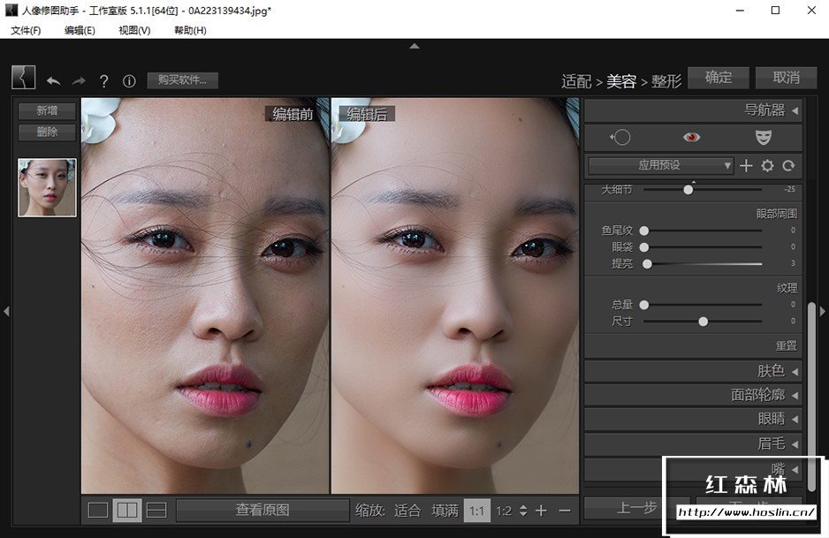Image resolution: width=829 pixels, height=538 pixels.
Task: Toggle the red eye view icon
Action: pos(691,138)
